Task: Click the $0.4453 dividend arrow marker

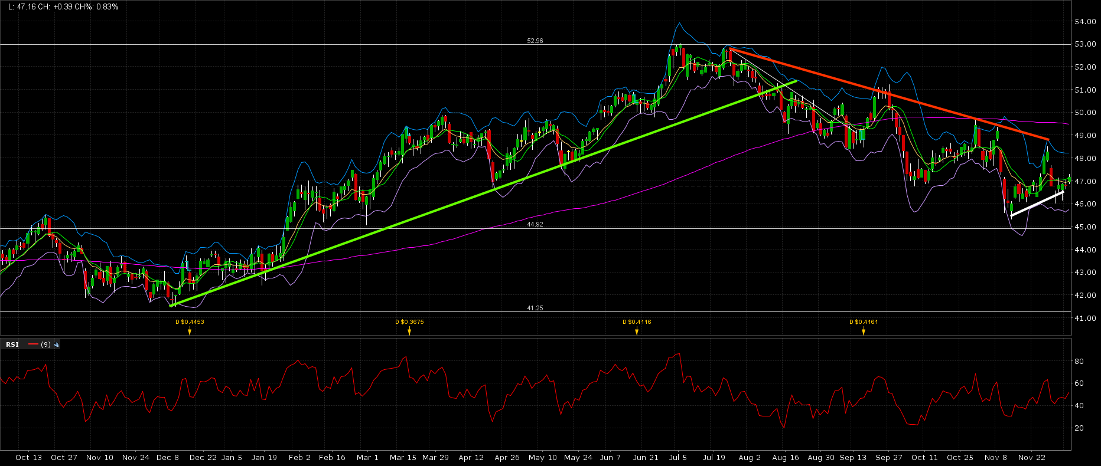Action: click(x=190, y=332)
